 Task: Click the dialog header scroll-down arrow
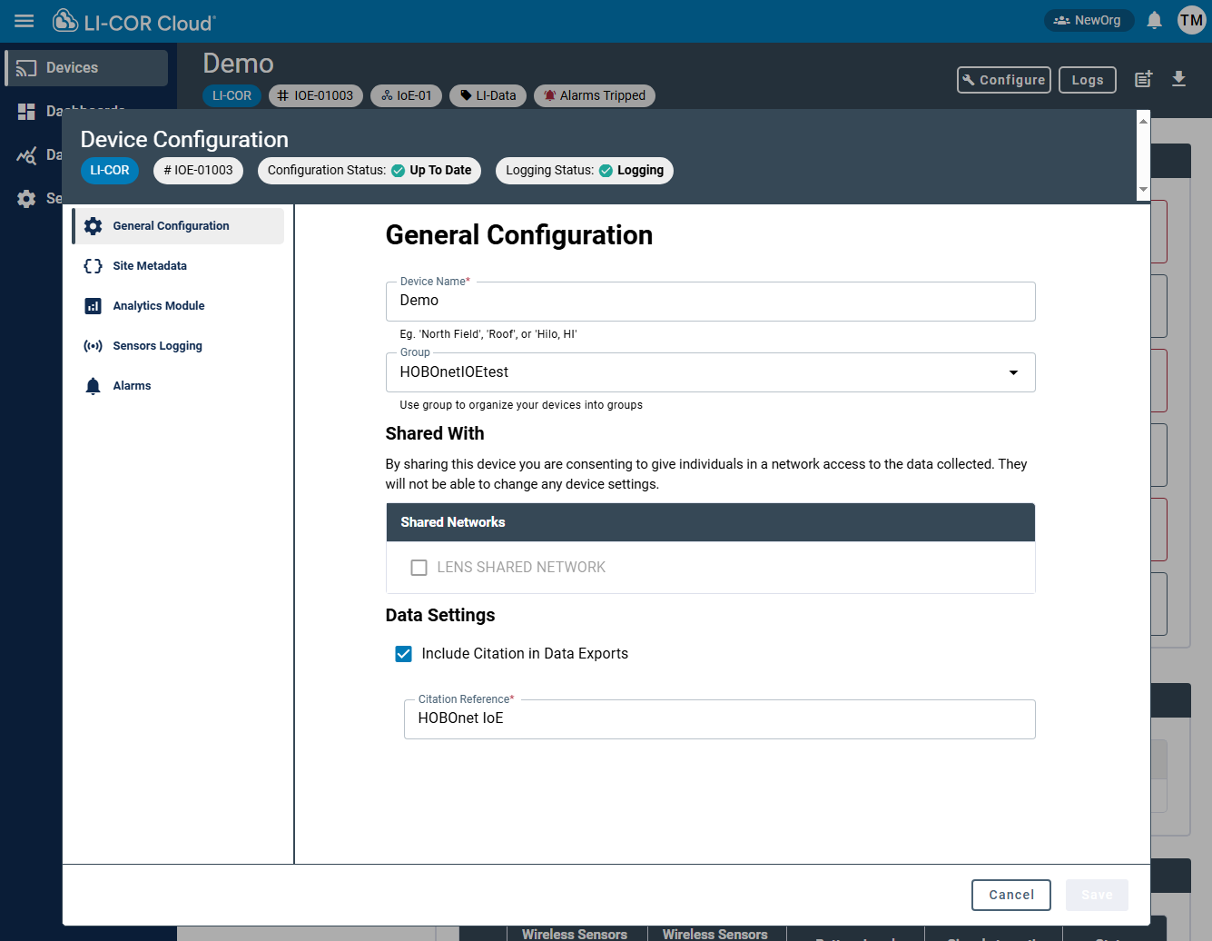coord(1143,190)
